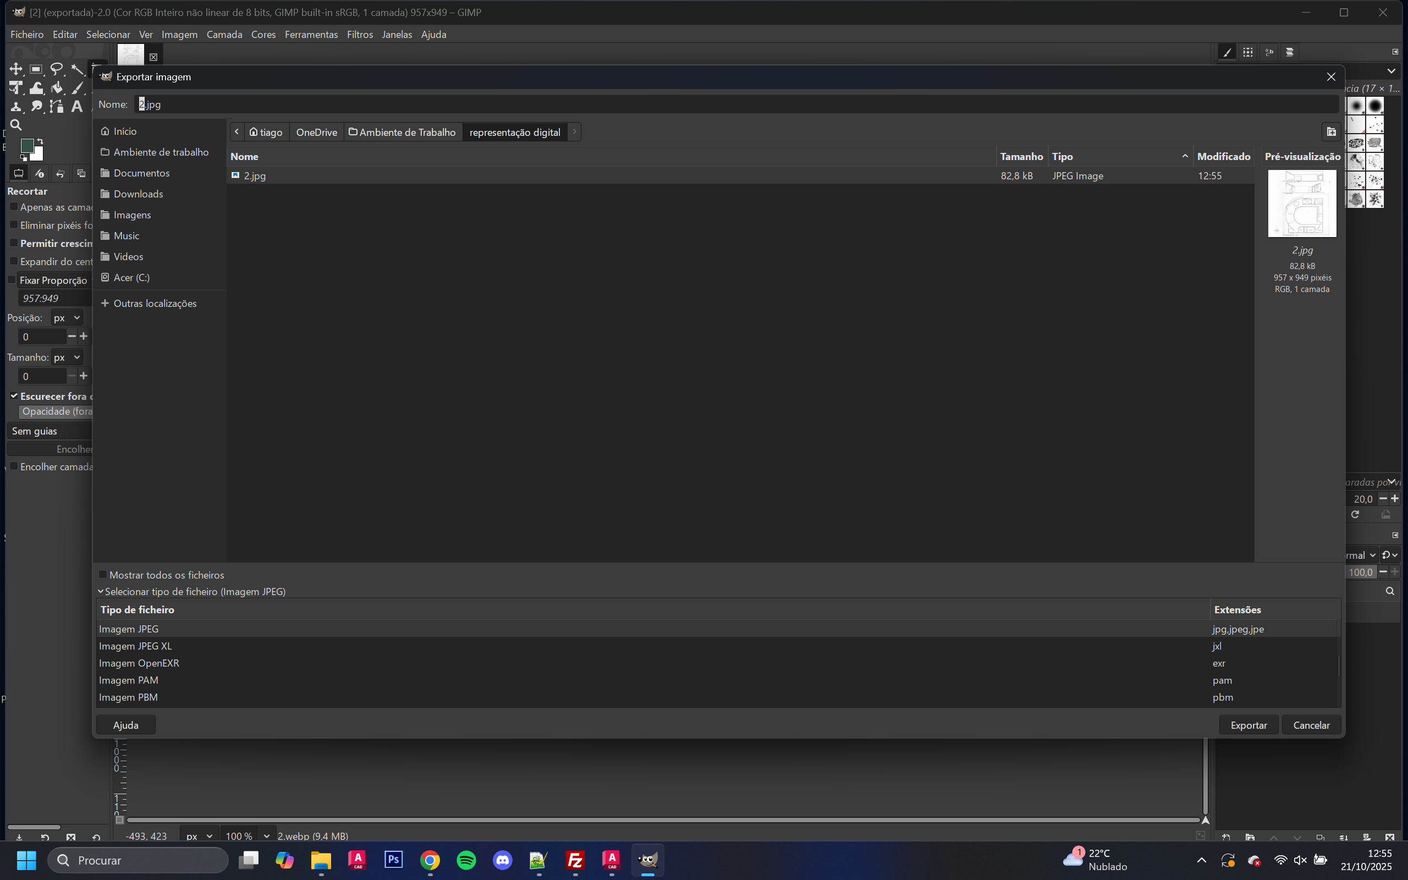Click the green foreground color swatch
This screenshot has height=880, width=1408.
click(x=27, y=146)
